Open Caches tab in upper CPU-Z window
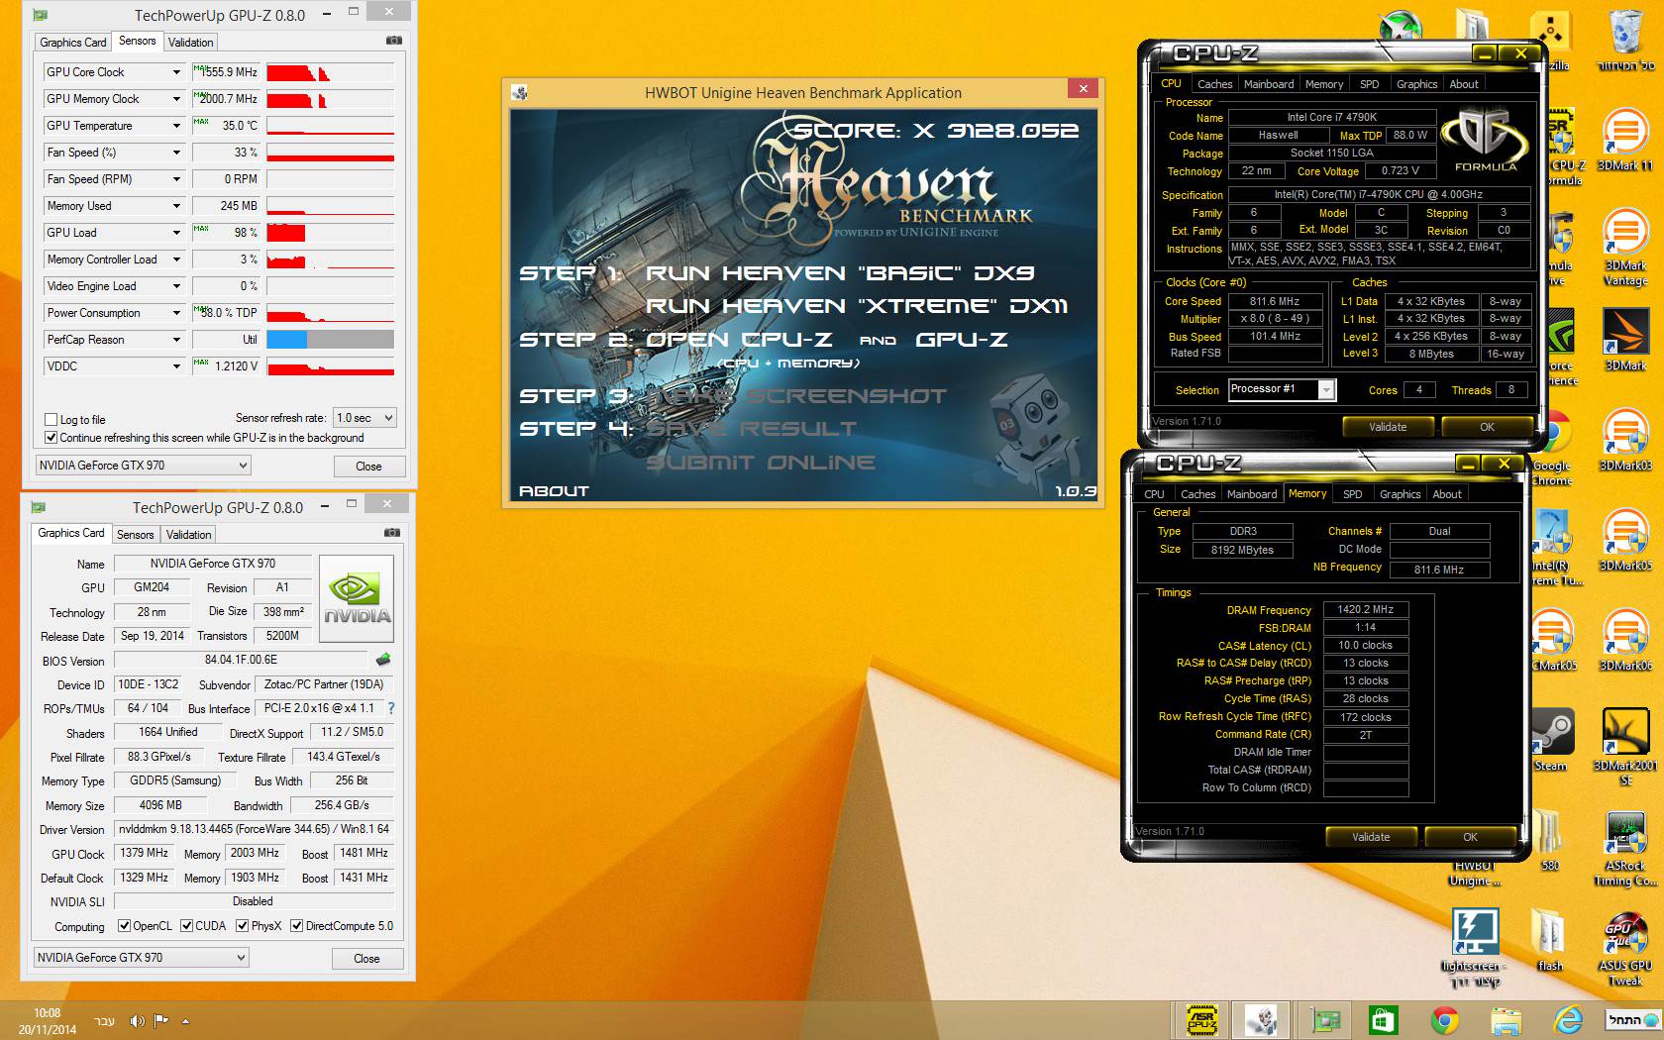Image resolution: width=1664 pixels, height=1040 pixels. point(1214,84)
